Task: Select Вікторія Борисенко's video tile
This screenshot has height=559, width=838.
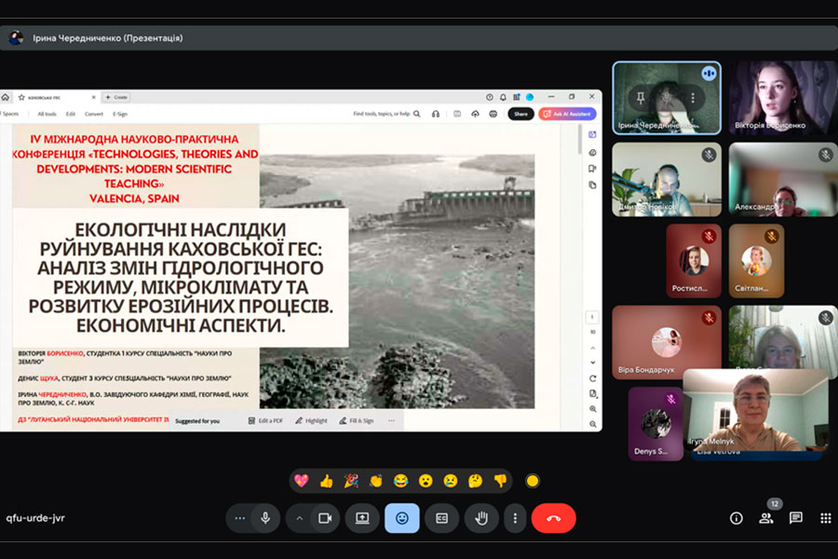Action: pos(783,97)
